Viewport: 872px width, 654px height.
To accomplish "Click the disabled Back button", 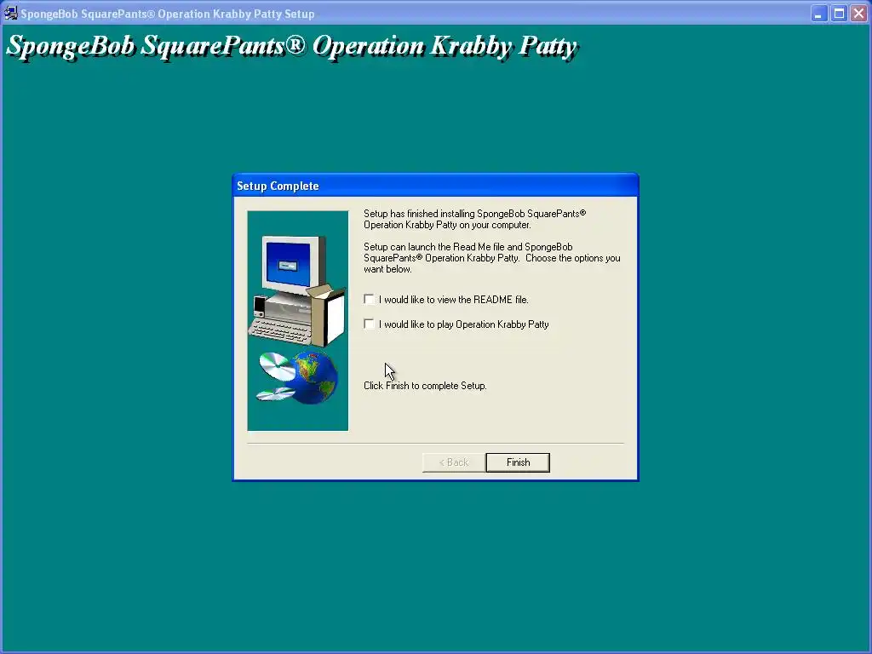I will pyautogui.click(x=454, y=462).
